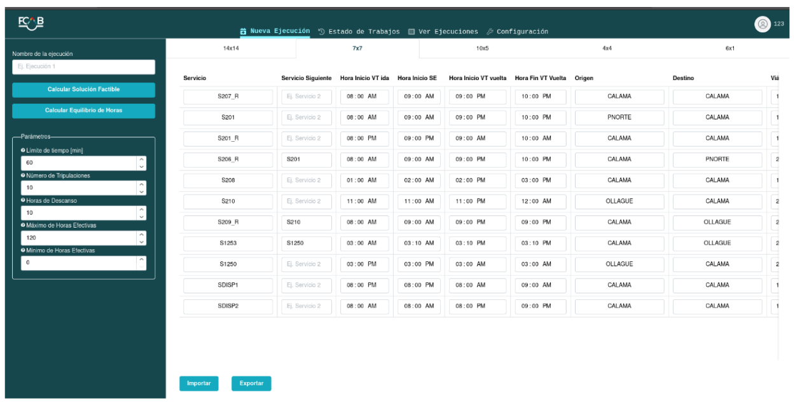Image resolution: width=795 pixels, height=403 pixels.
Task: Click the list icon beside Ver Ejecuciones
Action: tap(411, 32)
